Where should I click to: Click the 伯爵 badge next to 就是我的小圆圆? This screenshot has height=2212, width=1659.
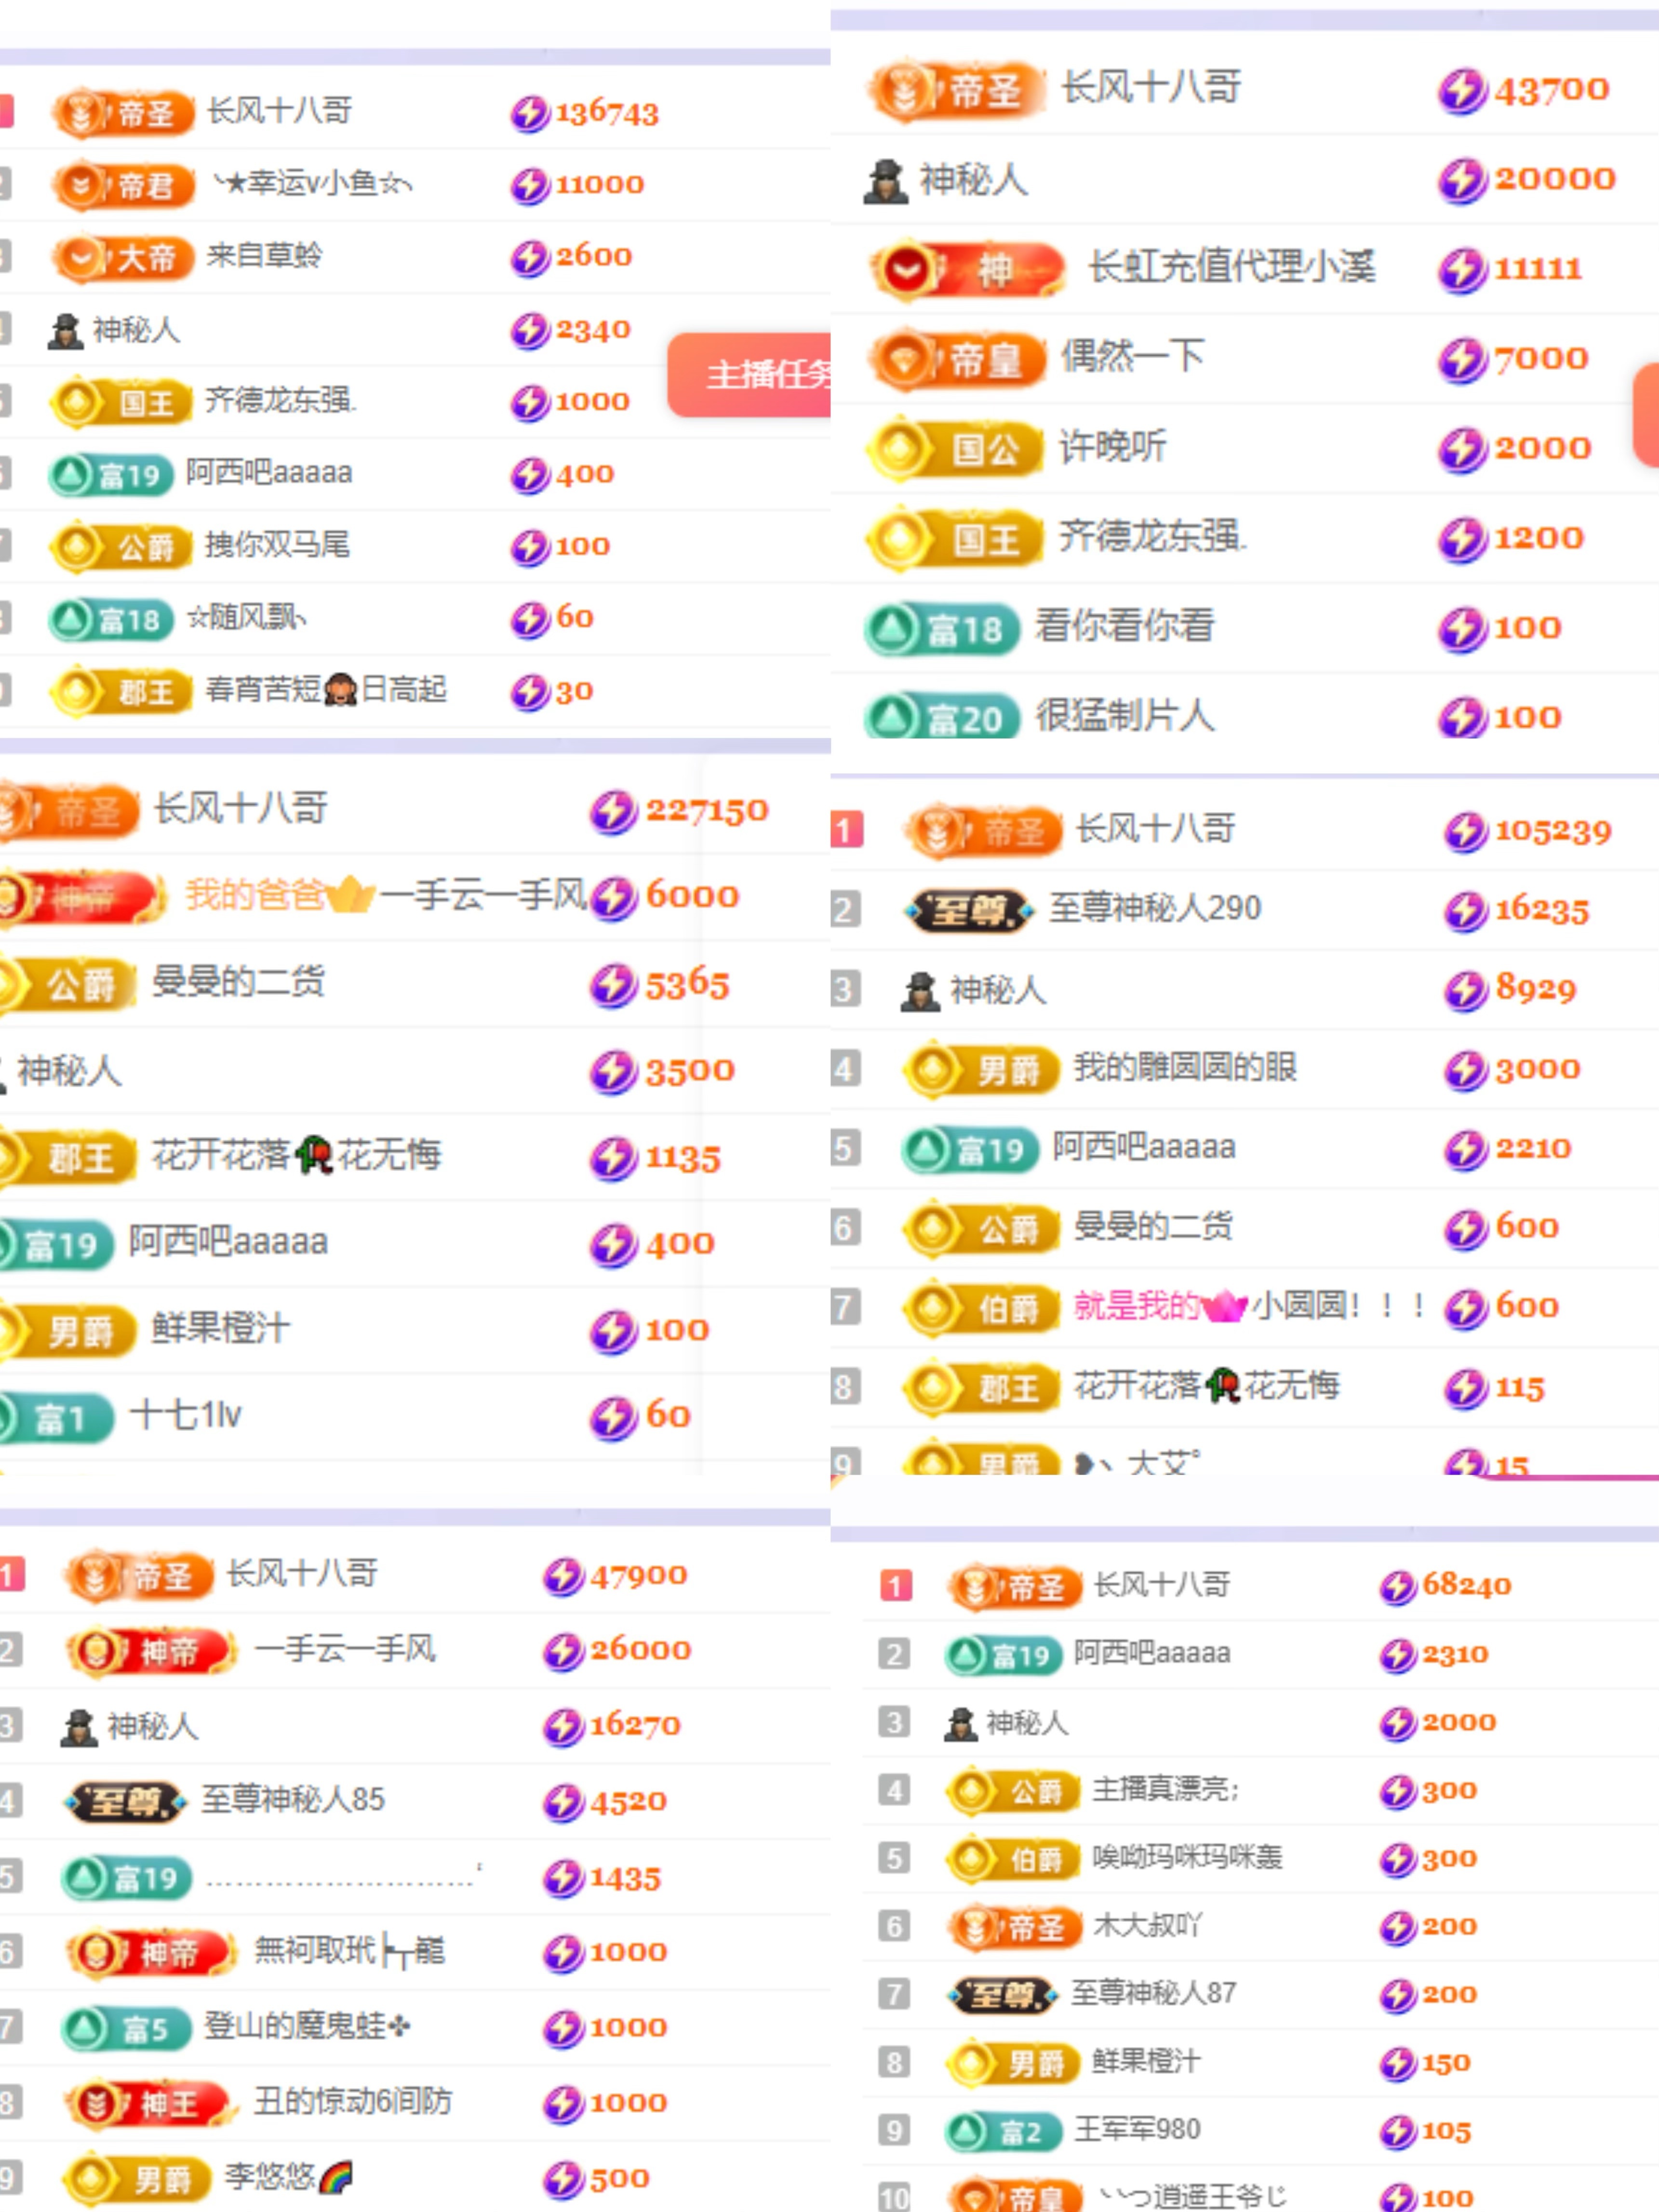[x=981, y=1308]
